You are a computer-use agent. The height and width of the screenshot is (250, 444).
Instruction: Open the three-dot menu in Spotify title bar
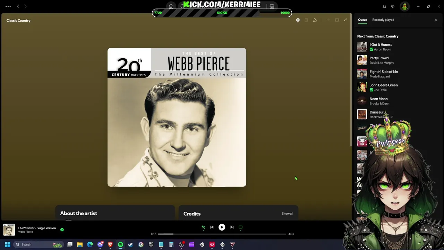pos(8,6)
